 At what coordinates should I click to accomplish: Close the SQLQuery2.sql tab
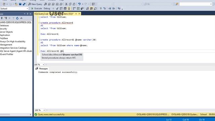point(79,14)
